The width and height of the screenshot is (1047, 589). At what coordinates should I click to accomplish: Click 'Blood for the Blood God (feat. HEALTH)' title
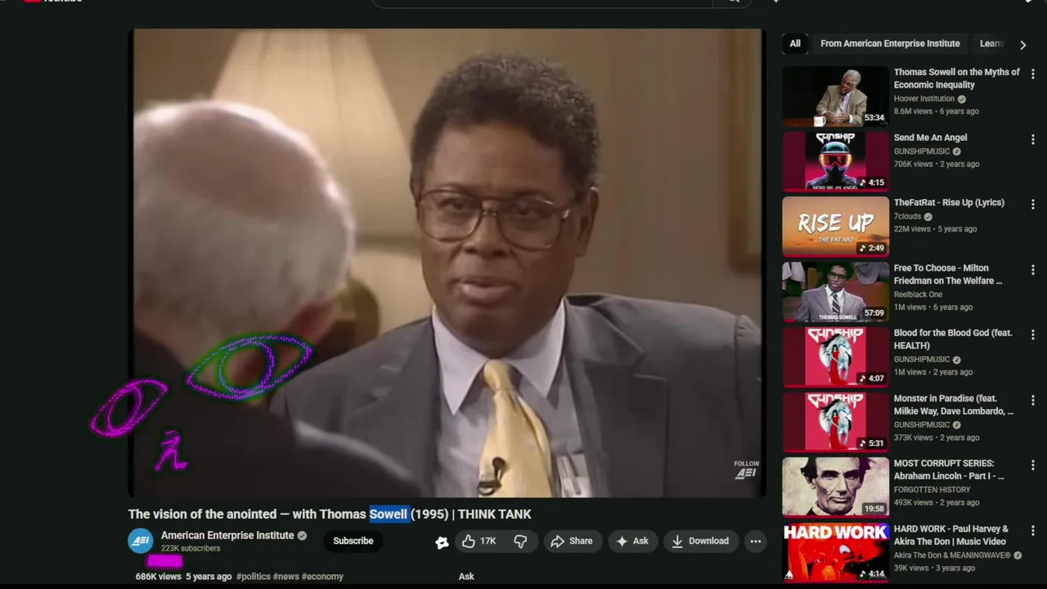point(953,339)
